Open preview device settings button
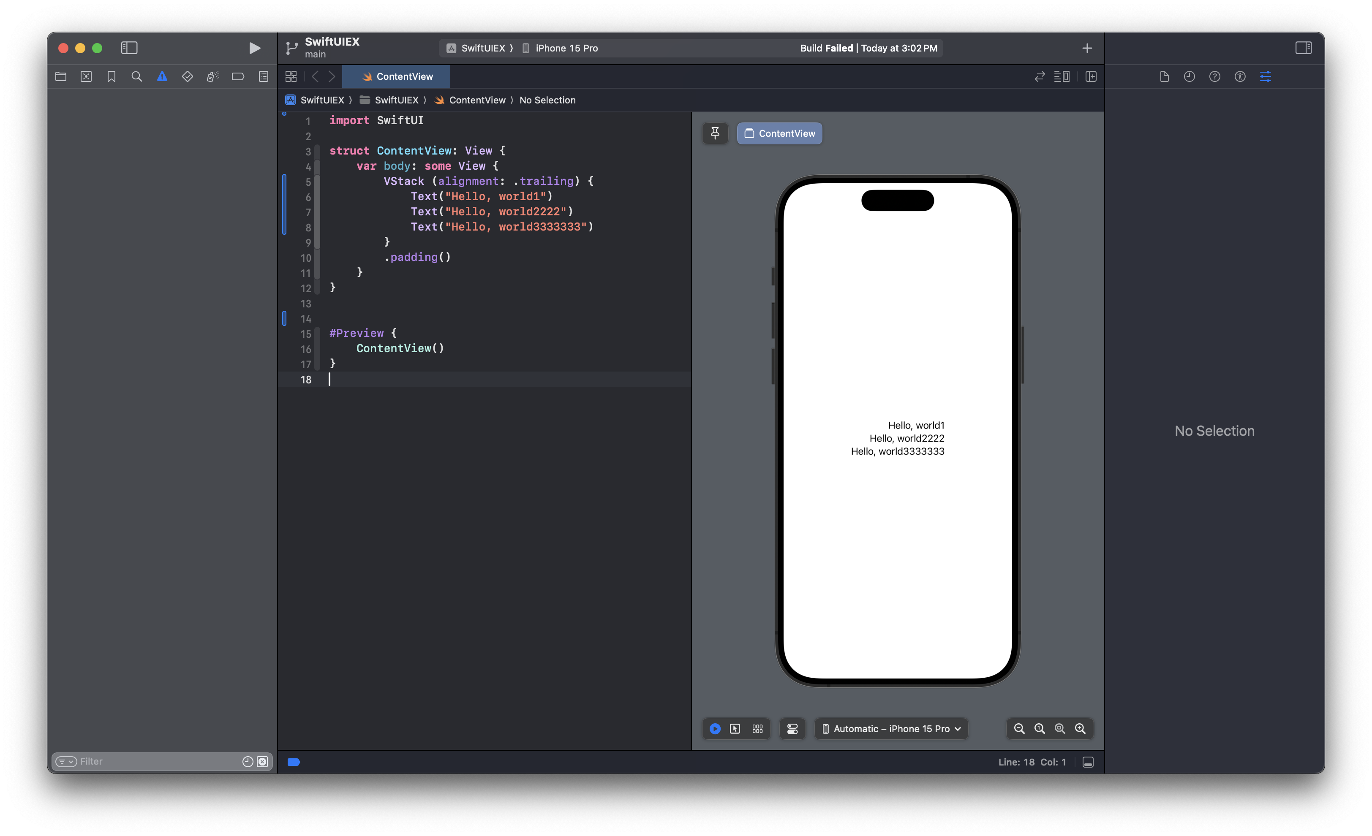The height and width of the screenshot is (836, 1372). (x=792, y=729)
